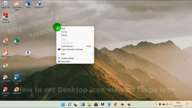Select the blue globe desktop shortcut
This screenshot has width=192, height=108.
[39, 5]
